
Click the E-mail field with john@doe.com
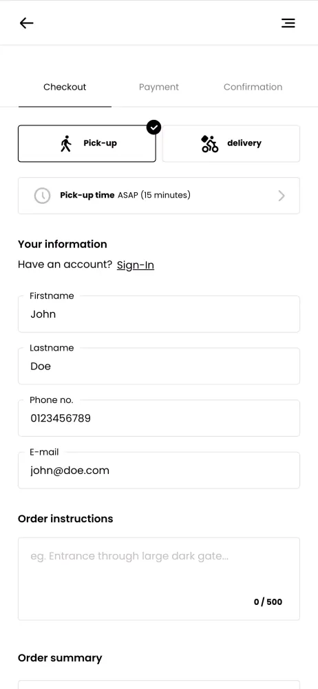[159, 470]
